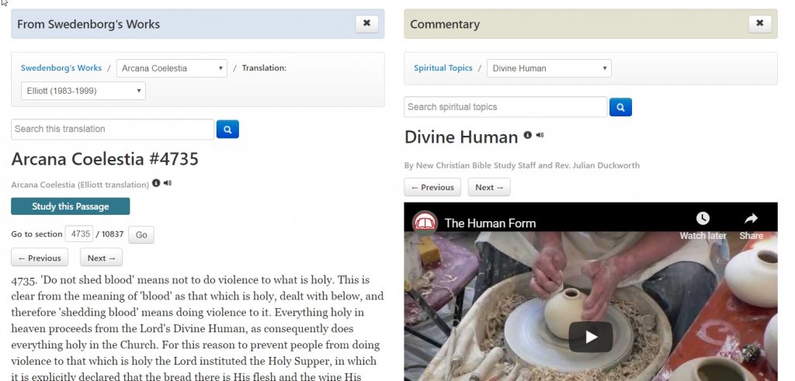Open the Swedenborg's Works breadcrumb link
This screenshot has height=381, width=795.
[61, 68]
